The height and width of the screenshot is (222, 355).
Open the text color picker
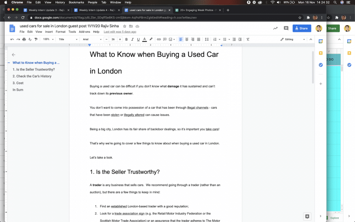[x=144, y=39]
